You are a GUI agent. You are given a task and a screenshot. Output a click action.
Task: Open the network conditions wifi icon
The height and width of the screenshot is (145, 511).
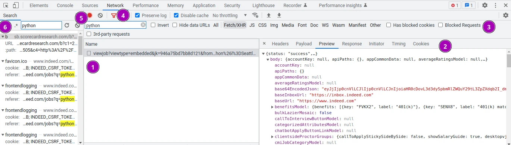(x=255, y=15)
